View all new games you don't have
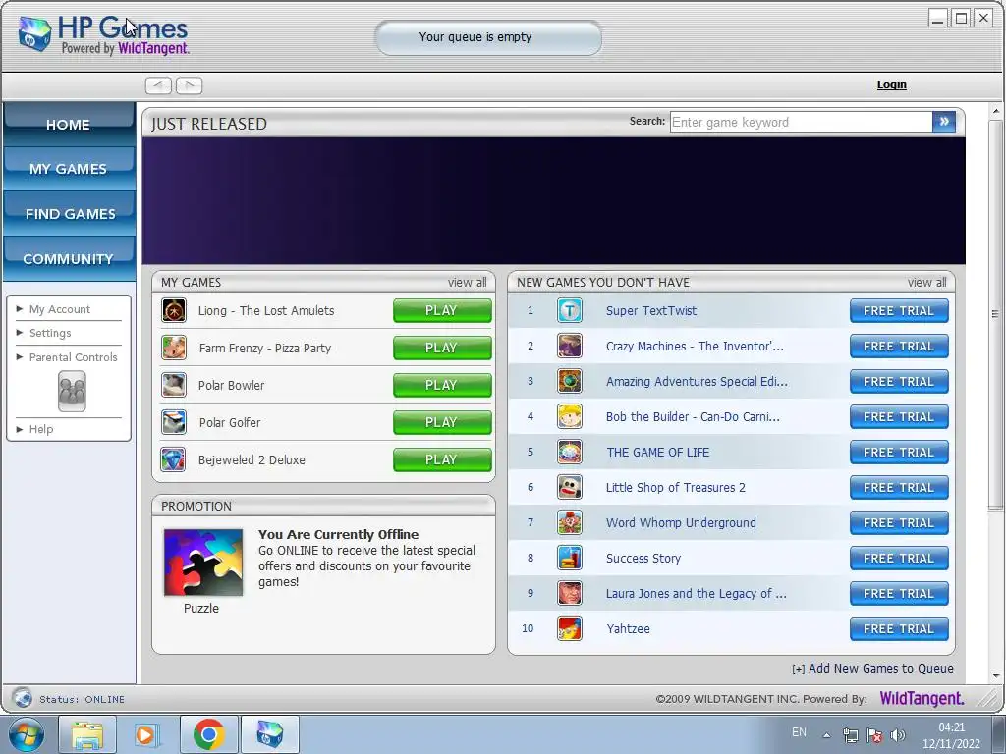 (927, 282)
